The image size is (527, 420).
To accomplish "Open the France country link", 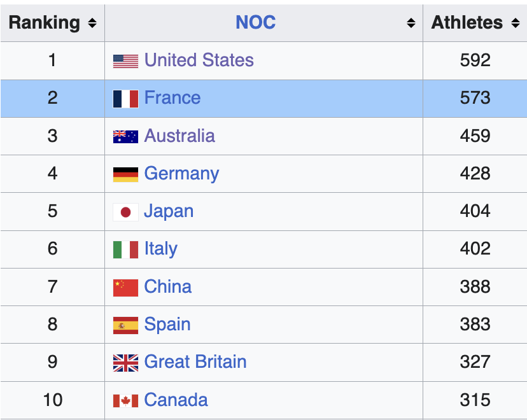I will pos(172,98).
